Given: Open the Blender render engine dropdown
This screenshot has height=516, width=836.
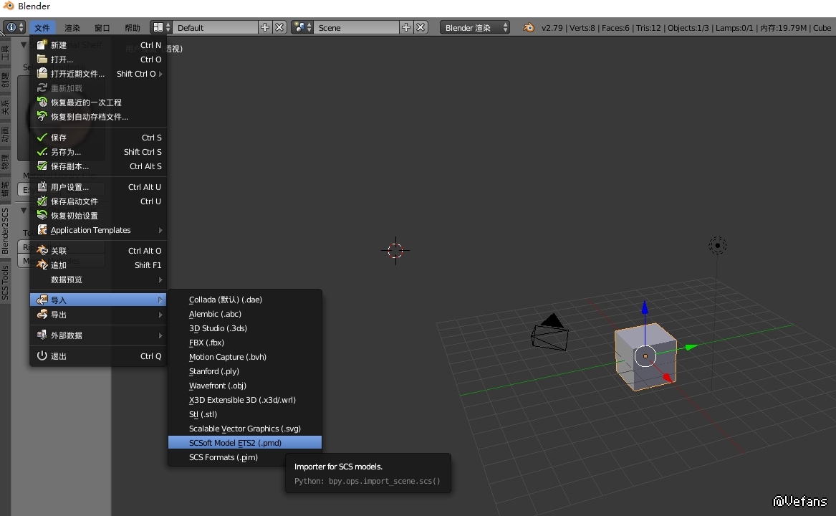Looking at the screenshot, I should [474, 28].
